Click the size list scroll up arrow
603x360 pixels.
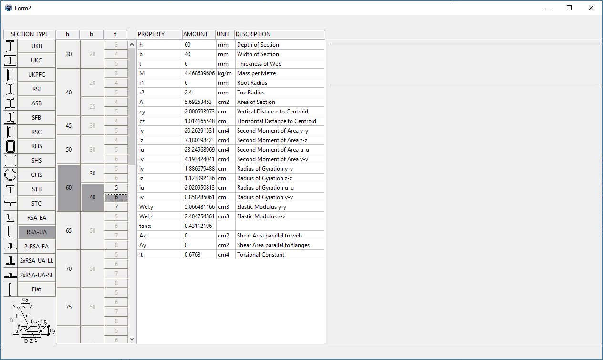tap(132, 45)
